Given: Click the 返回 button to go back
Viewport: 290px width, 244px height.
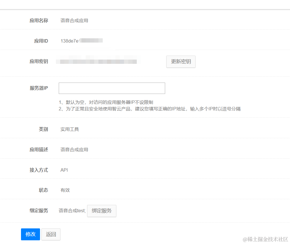Looking at the screenshot, I should tap(51, 234).
